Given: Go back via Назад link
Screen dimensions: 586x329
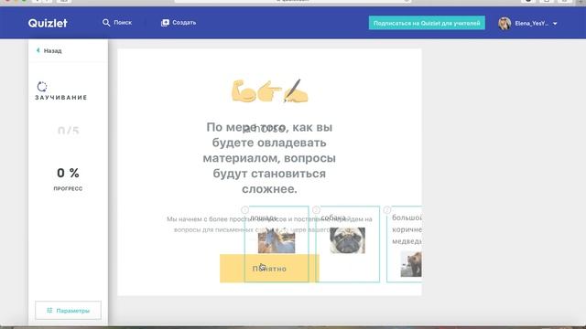Looking at the screenshot, I should coord(53,51).
